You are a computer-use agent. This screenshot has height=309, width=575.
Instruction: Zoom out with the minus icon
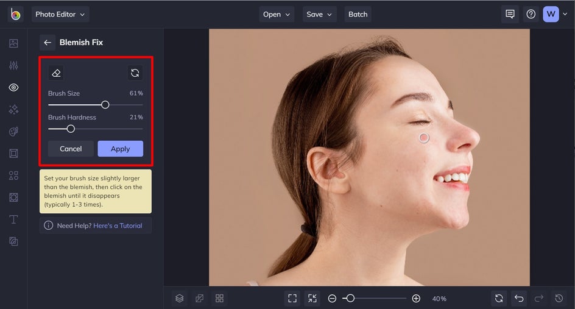click(x=332, y=298)
